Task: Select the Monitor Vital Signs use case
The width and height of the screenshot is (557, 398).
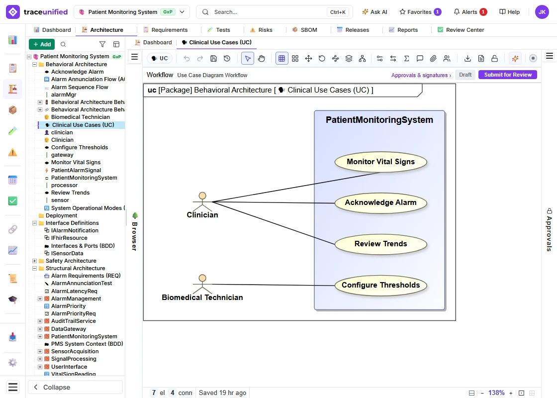Action: point(380,162)
